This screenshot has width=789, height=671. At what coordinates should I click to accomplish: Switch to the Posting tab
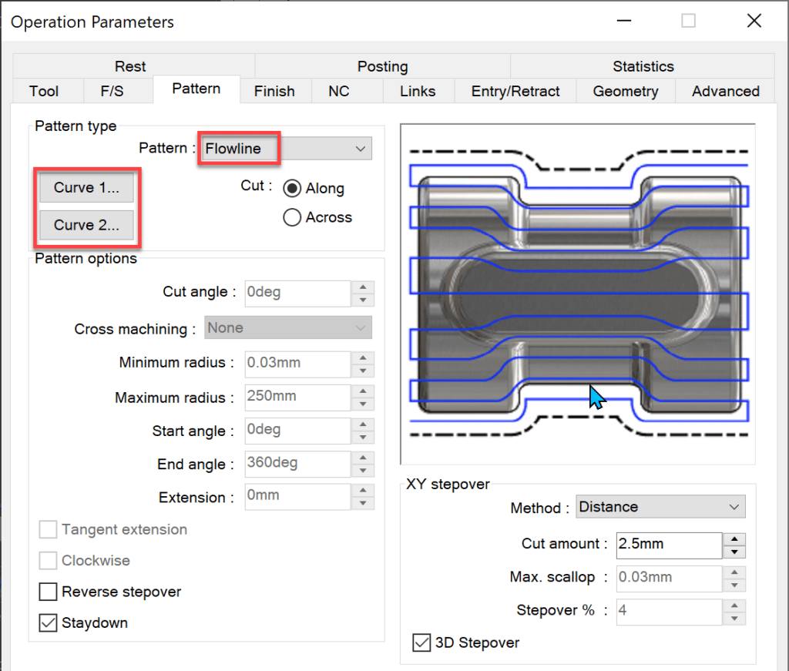coord(382,66)
